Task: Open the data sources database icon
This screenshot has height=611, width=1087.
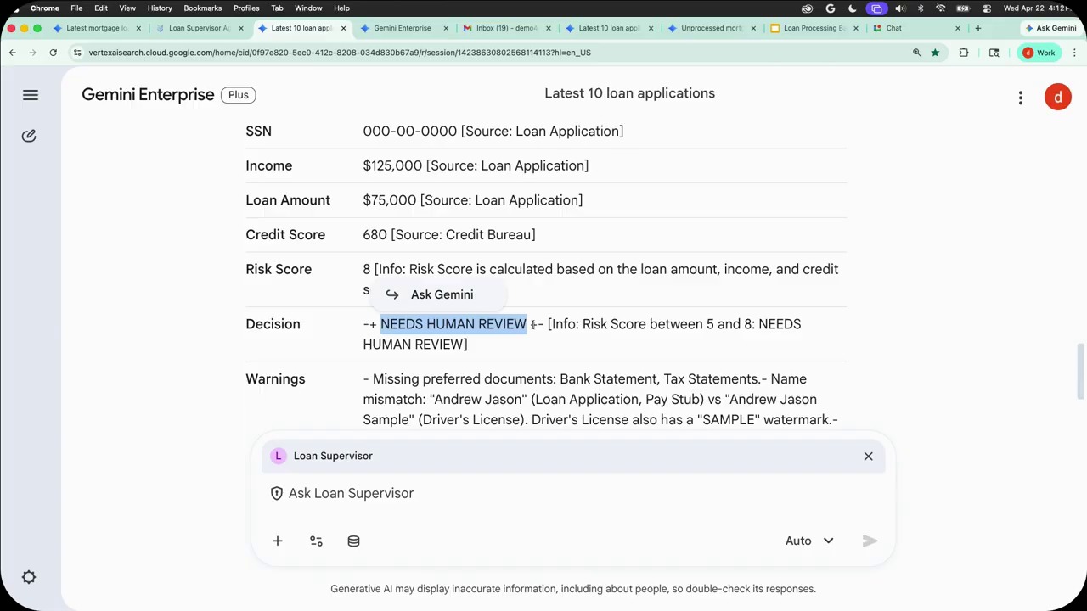Action: coord(353,541)
